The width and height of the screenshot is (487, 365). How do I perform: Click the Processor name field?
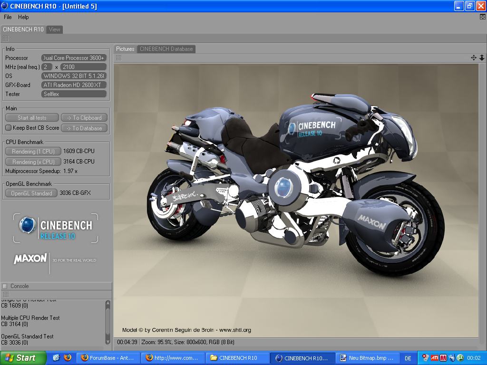click(74, 58)
